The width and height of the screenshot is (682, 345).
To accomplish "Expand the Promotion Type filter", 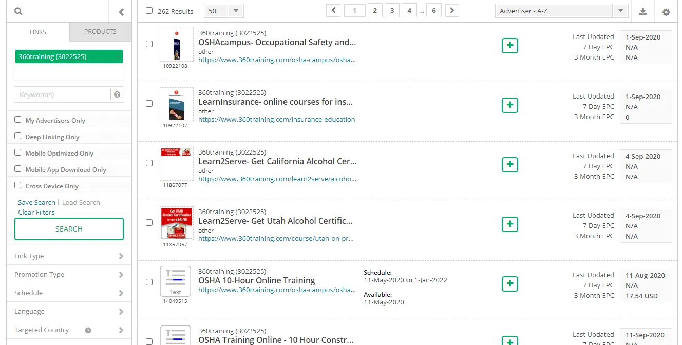I will [69, 274].
